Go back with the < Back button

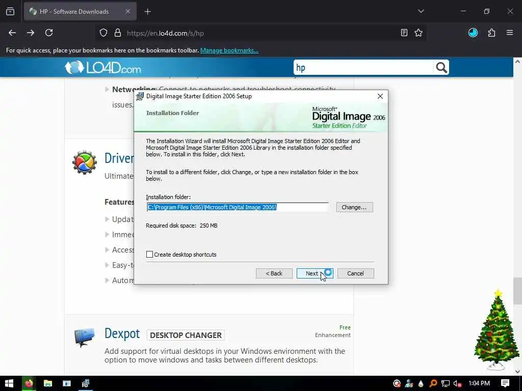274,273
